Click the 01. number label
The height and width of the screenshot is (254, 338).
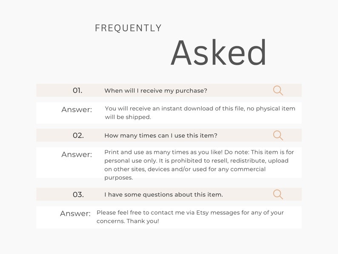tap(77, 90)
